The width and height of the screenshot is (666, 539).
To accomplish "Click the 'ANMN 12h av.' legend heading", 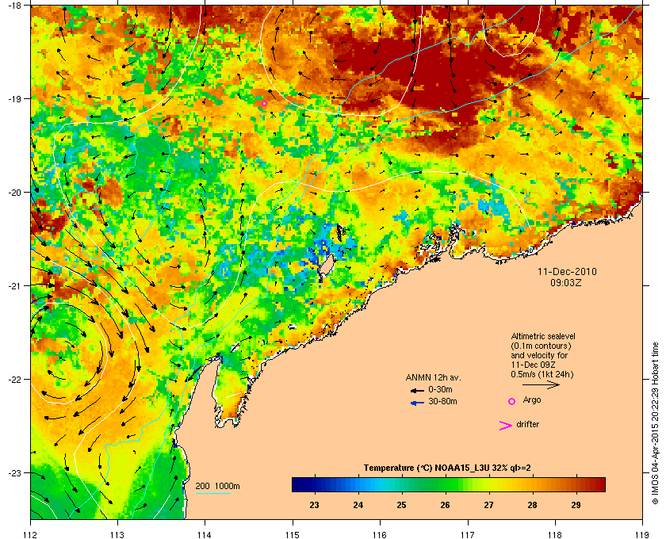I will (433, 377).
